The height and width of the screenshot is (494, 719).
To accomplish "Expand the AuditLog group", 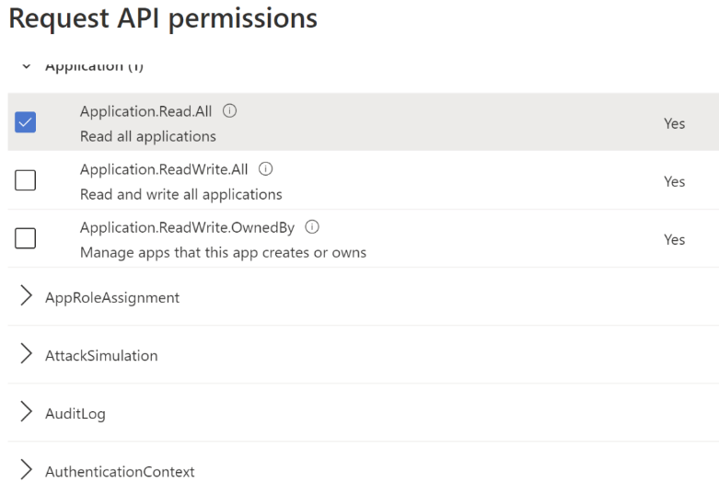I will tap(26, 412).
